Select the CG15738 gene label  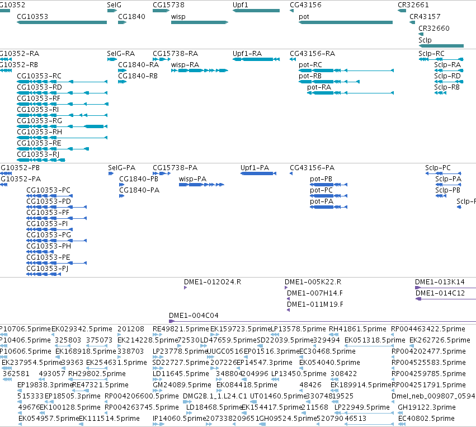(x=168, y=5)
